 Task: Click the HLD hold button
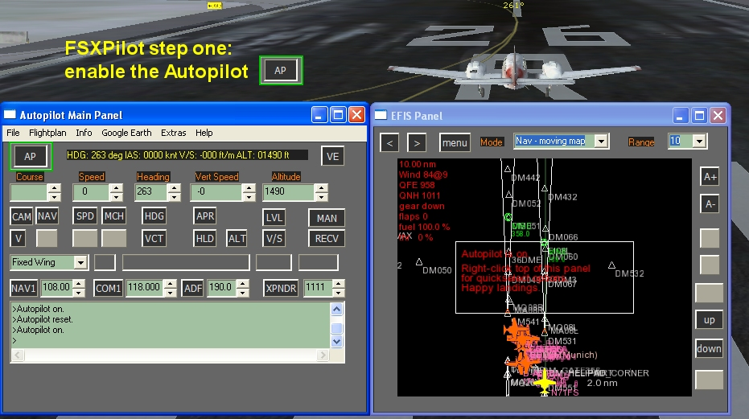(x=205, y=238)
